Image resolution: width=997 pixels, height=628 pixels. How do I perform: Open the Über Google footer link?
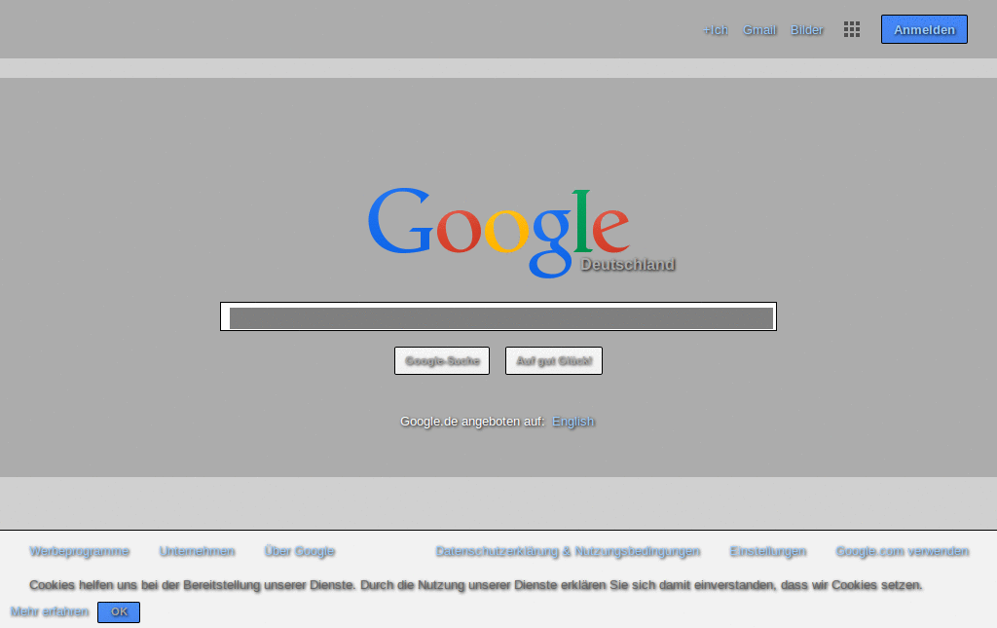300,551
